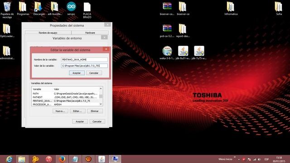Expand the Menú Inicio toolbar chevron
The image size is (290, 163).
[235, 157]
